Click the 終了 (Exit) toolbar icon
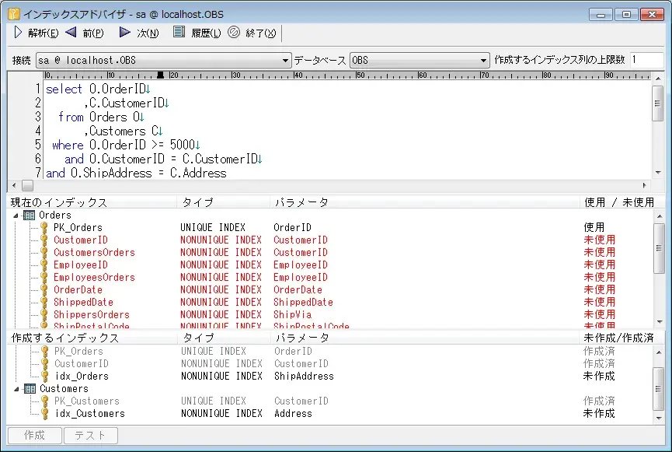This screenshot has width=672, height=452. (234, 33)
